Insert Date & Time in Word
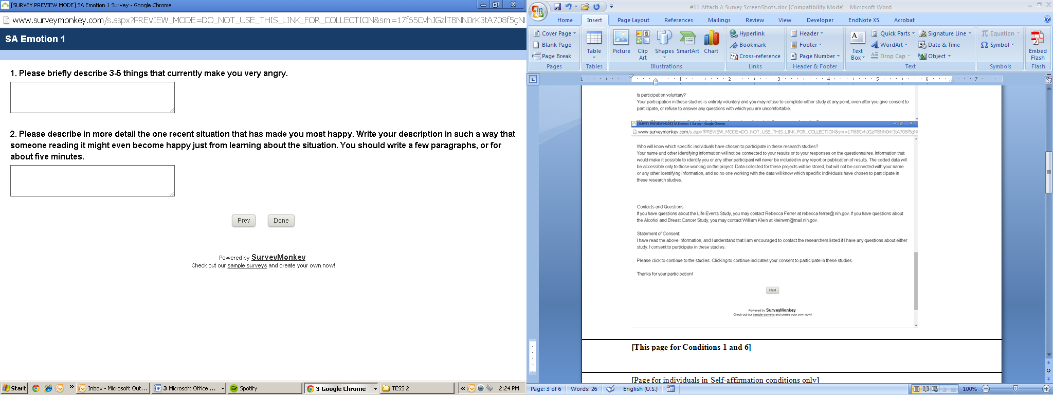Image resolution: width=1053 pixels, height=395 pixels. 939,45
